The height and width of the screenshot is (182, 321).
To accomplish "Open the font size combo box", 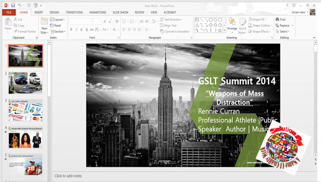I will tap(97, 22).
